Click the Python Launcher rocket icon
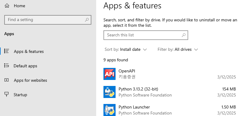This screenshot has width=252, height=116. pos(110,110)
